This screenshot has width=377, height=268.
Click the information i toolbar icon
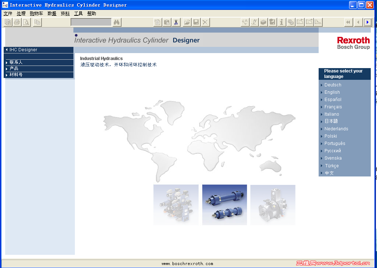(x=282, y=22)
